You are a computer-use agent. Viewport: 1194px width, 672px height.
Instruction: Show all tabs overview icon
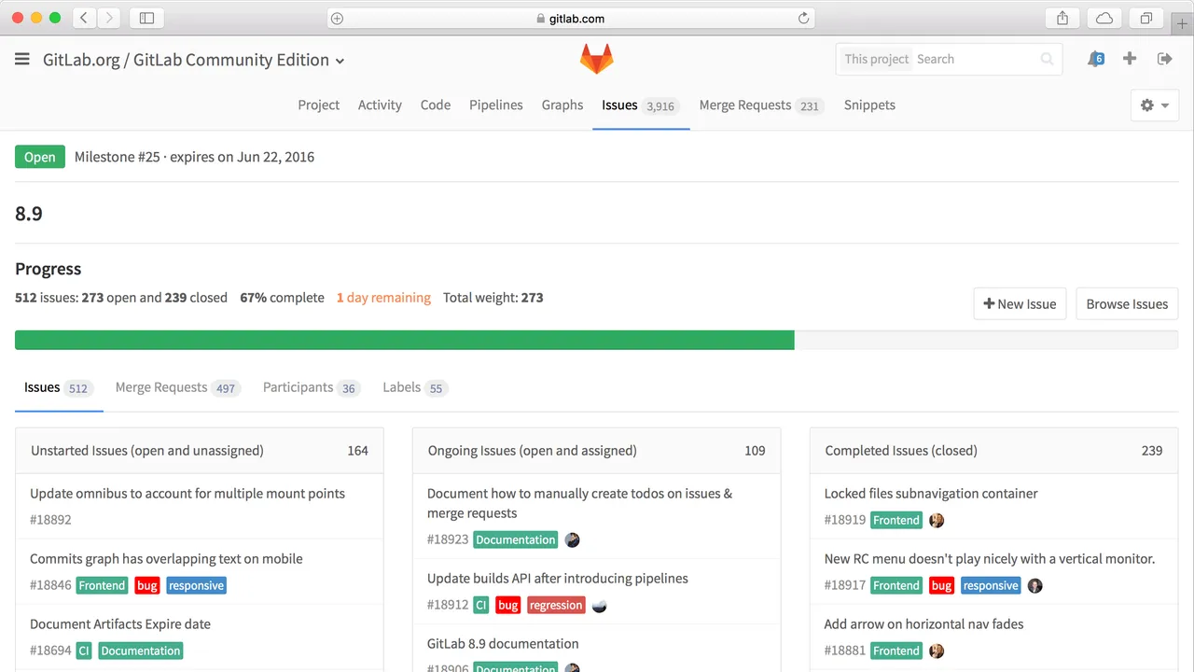point(1146,18)
